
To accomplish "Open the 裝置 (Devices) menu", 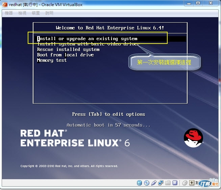I will (x=36, y=13).
